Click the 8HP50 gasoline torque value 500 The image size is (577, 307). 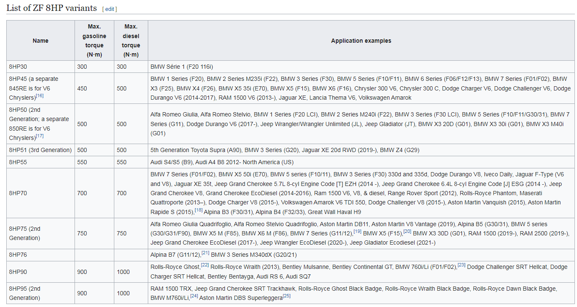[x=82, y=124]
